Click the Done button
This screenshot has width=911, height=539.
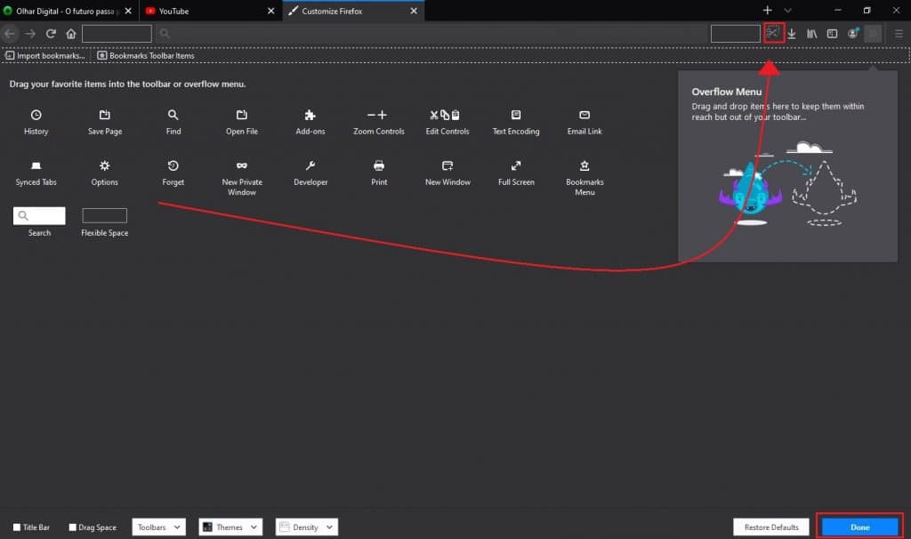tap(860, 527)
